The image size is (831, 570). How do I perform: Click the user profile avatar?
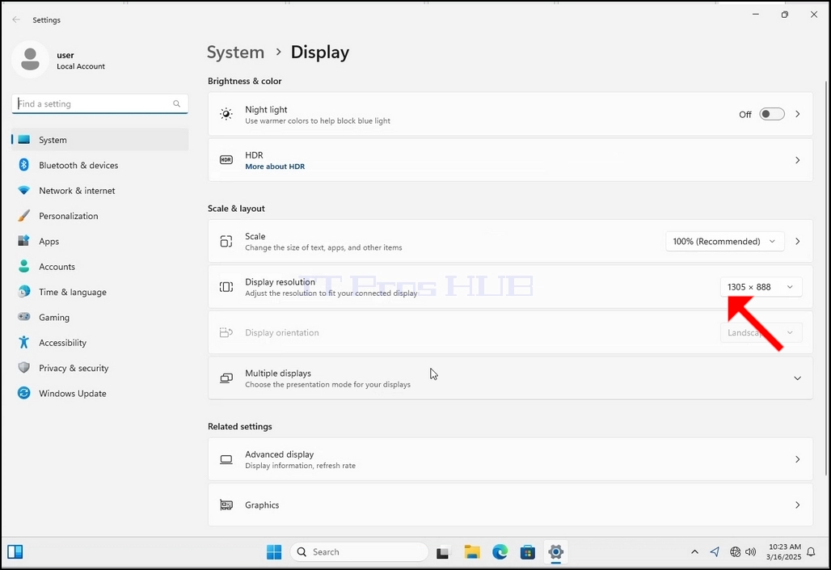pyautogui.click(x=30, y=59)
